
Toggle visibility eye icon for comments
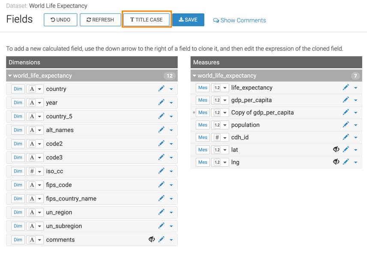click(151, 240)
